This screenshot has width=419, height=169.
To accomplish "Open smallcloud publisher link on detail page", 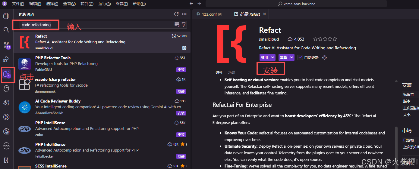I will [x=269, y=39].
